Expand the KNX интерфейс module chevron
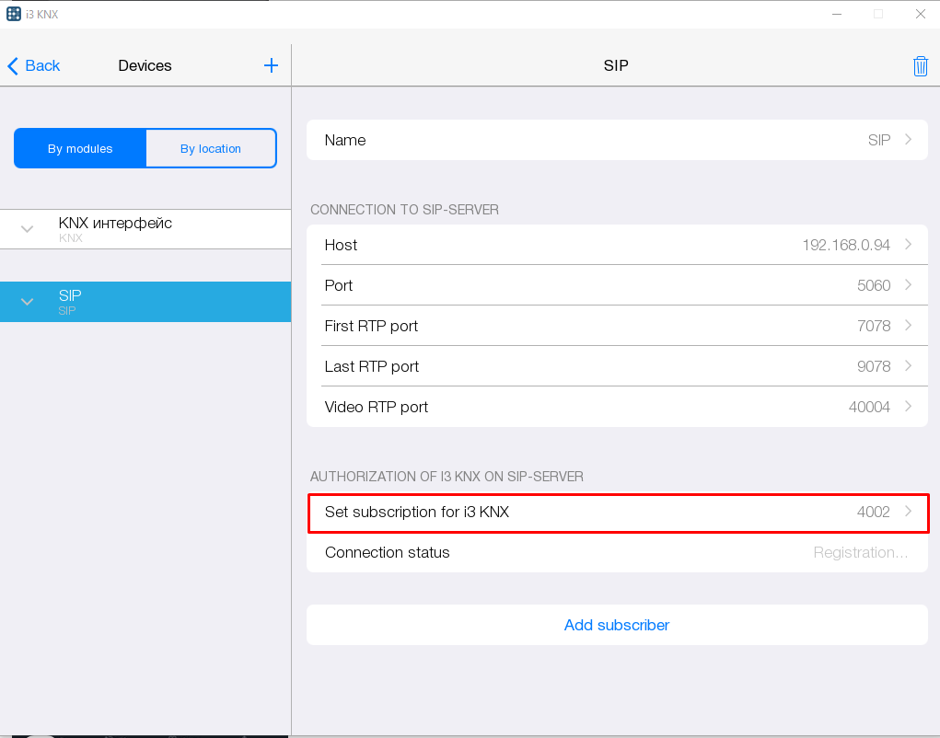 [28, 229]
